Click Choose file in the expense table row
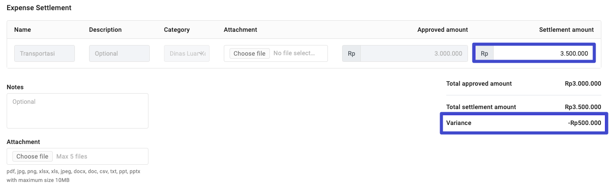Viewport: 612px width, 193px height. (x=249, y=53)
